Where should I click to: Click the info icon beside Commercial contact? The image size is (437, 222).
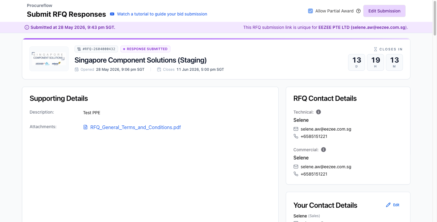tap(324, 150)
